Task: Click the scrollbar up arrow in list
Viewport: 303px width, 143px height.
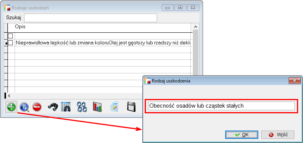Action: [x=195, y=27]
